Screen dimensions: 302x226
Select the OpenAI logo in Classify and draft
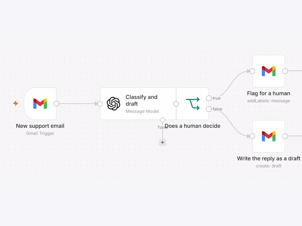tap(113, 104)
